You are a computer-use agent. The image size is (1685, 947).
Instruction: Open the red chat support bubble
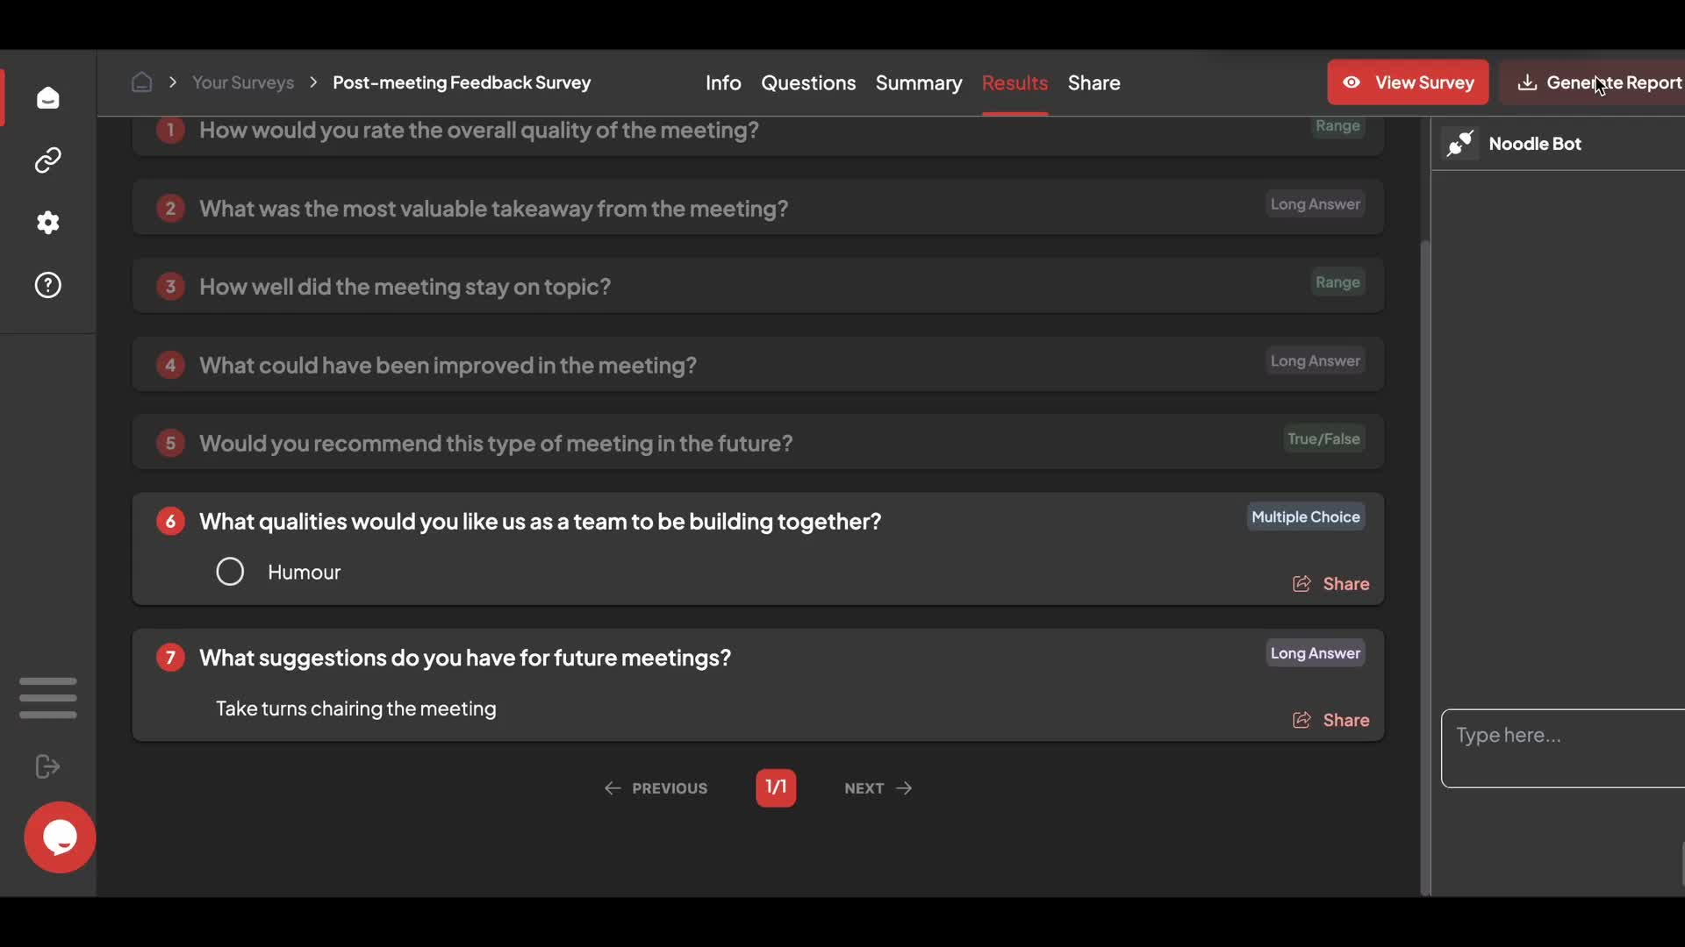pos(60,837)
